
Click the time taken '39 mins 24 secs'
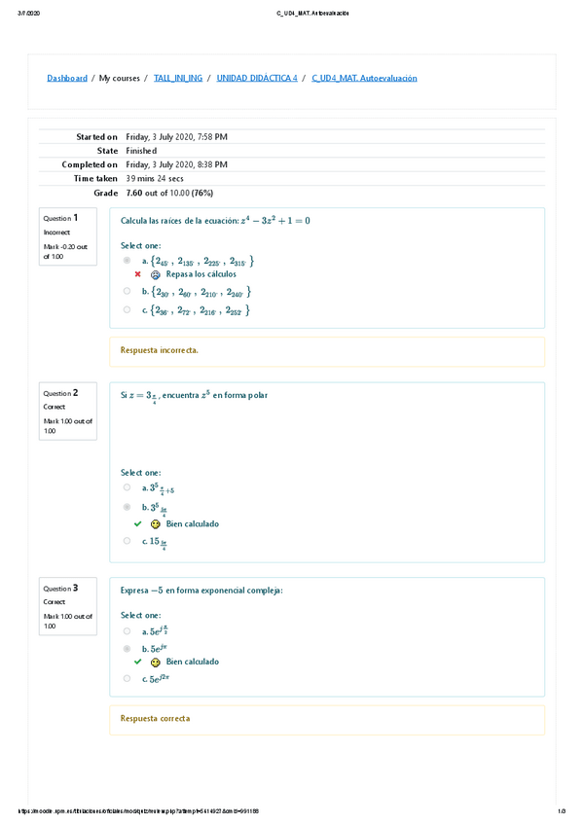pos(155,179)
